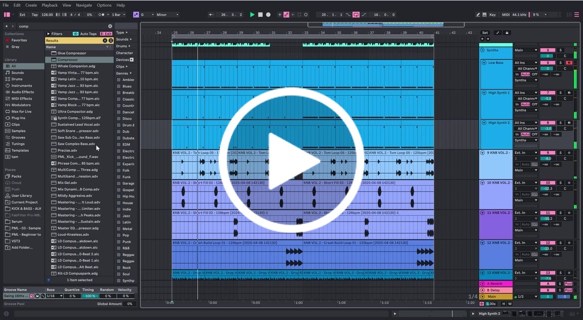Image resolution: width=583 pixels, height=320 pixels.
Task: Open the Swing 16ths Base 1/16 dropdown
Action: coord(55,296)
